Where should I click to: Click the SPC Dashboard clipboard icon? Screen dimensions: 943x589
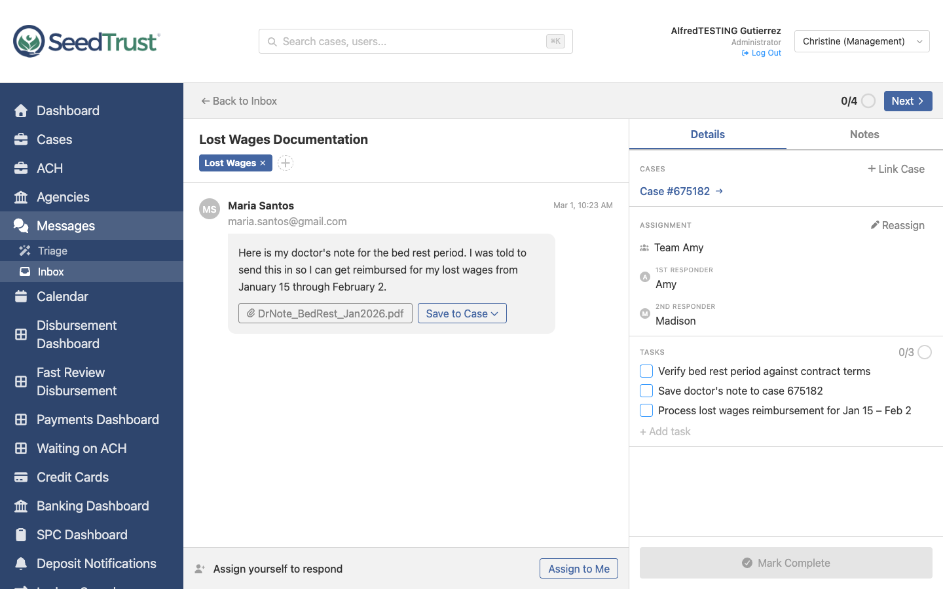[21, 535]
